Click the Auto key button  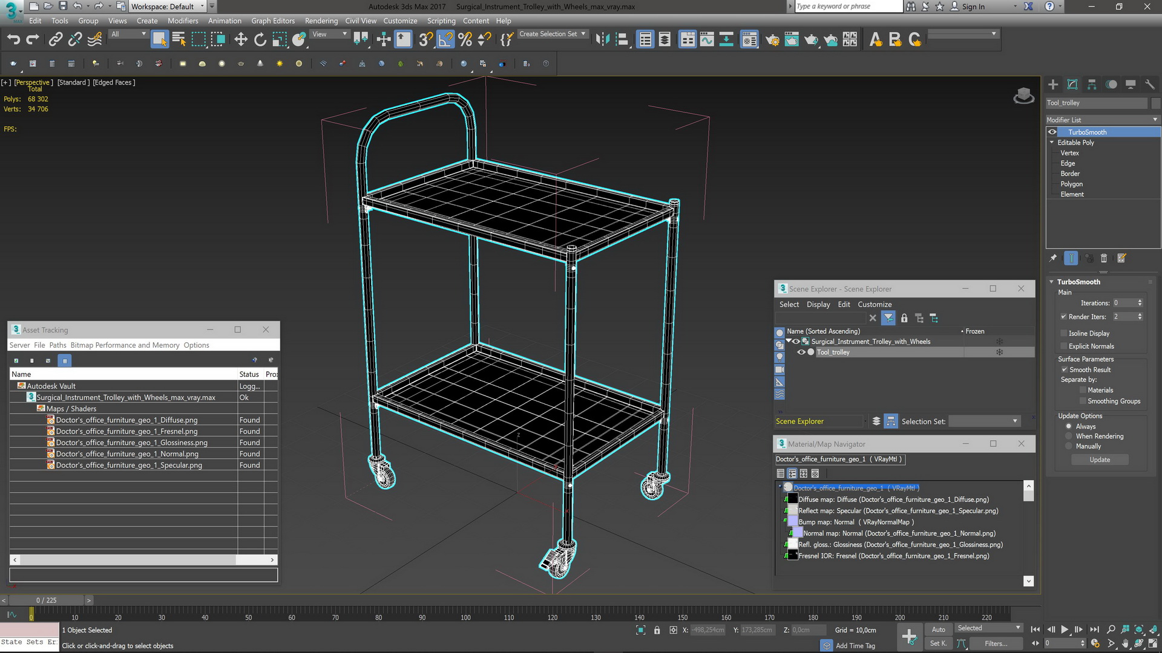[938, 629]
